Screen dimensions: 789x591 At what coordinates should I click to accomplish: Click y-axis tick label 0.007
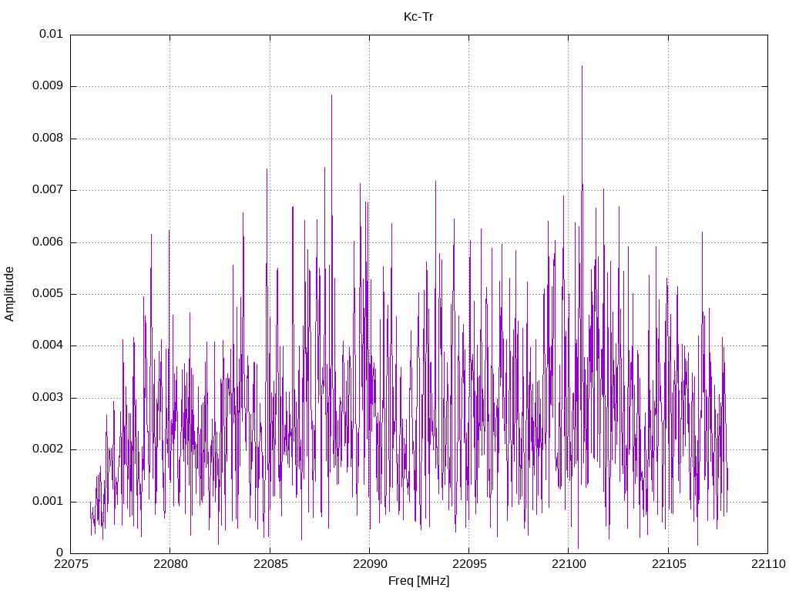[47, 189]
